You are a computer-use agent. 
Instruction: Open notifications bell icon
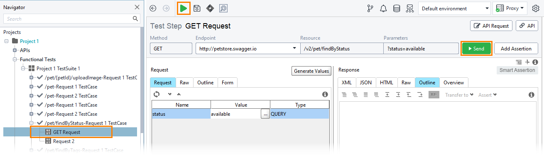tap(384, 8)
